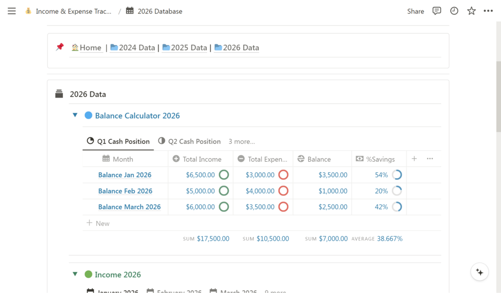Go to the 2025 Data link
The image size is (501, 293).
pyautogui.click(x=184, y=48)
